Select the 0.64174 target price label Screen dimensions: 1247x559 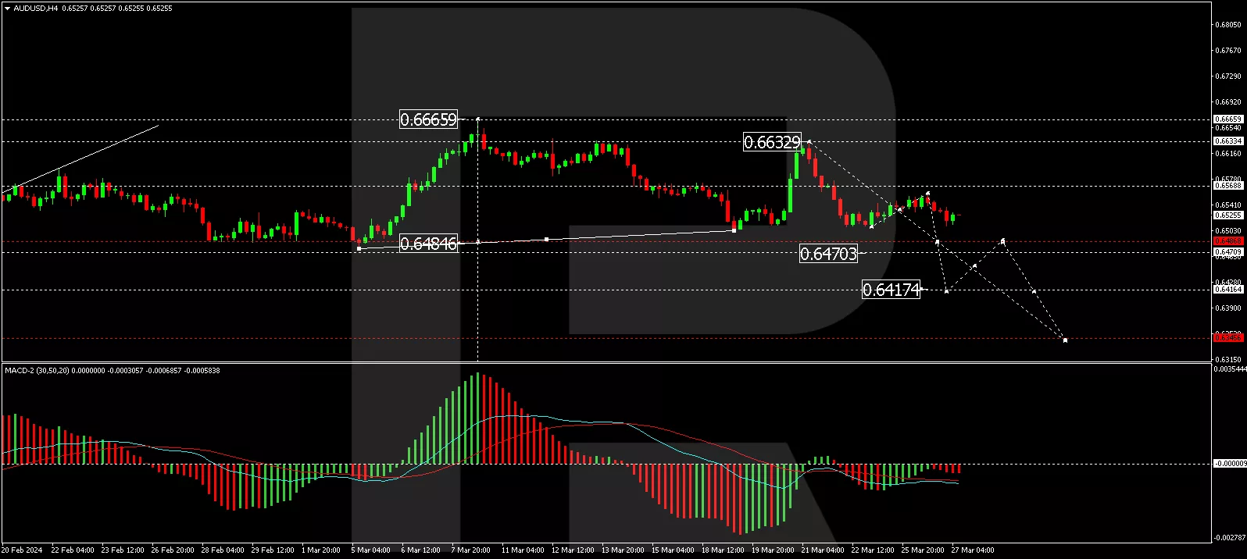[891, 290]
